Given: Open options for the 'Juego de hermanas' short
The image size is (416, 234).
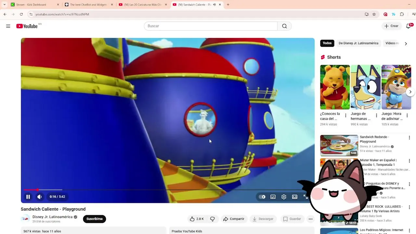Looking at the screenshot, I should click(x=376, y=115).
